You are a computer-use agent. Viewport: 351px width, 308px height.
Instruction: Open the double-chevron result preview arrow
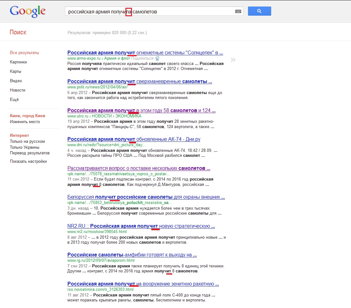click(233, 59)
